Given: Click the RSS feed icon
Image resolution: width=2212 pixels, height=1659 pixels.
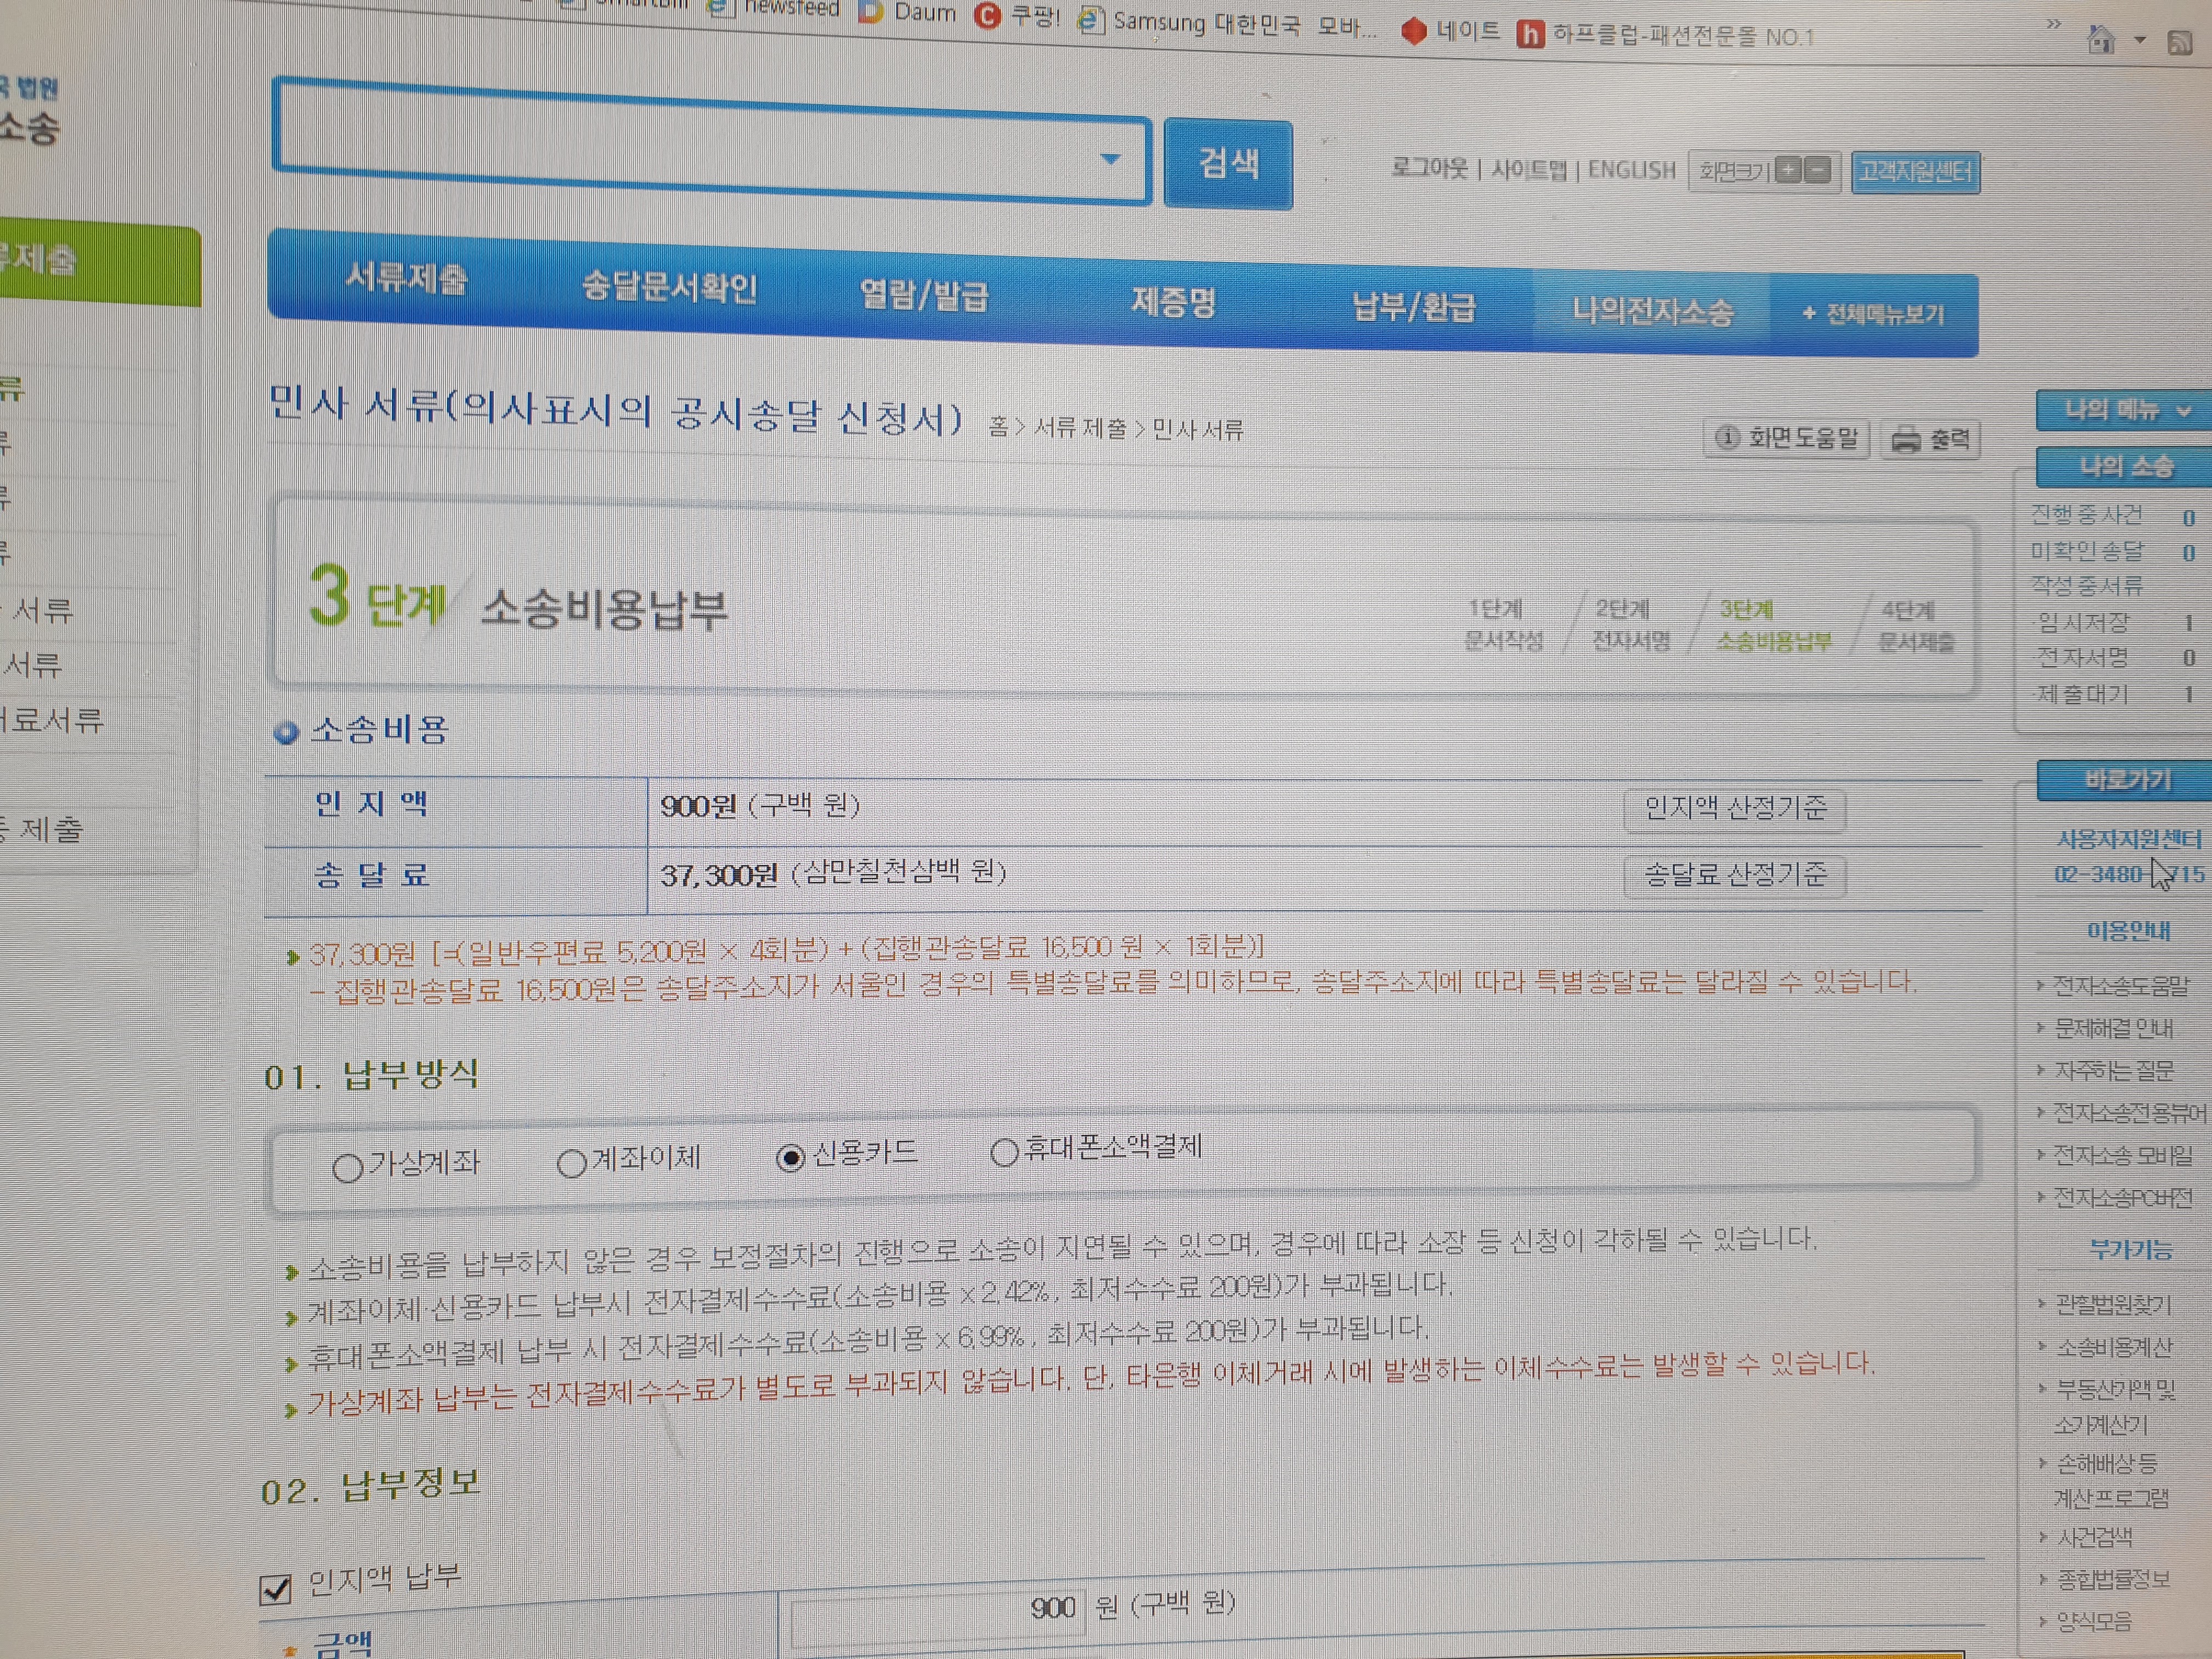Looking at the screenshot, I should pyautogui.click(x=2180, y=43).
